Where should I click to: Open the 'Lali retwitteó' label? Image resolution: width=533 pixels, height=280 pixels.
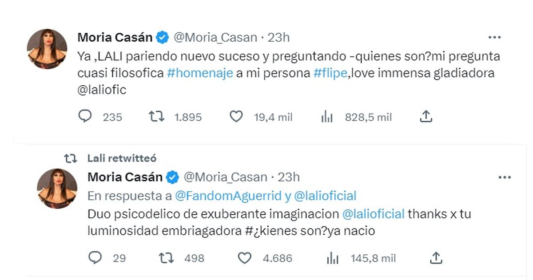click(122, 158)
